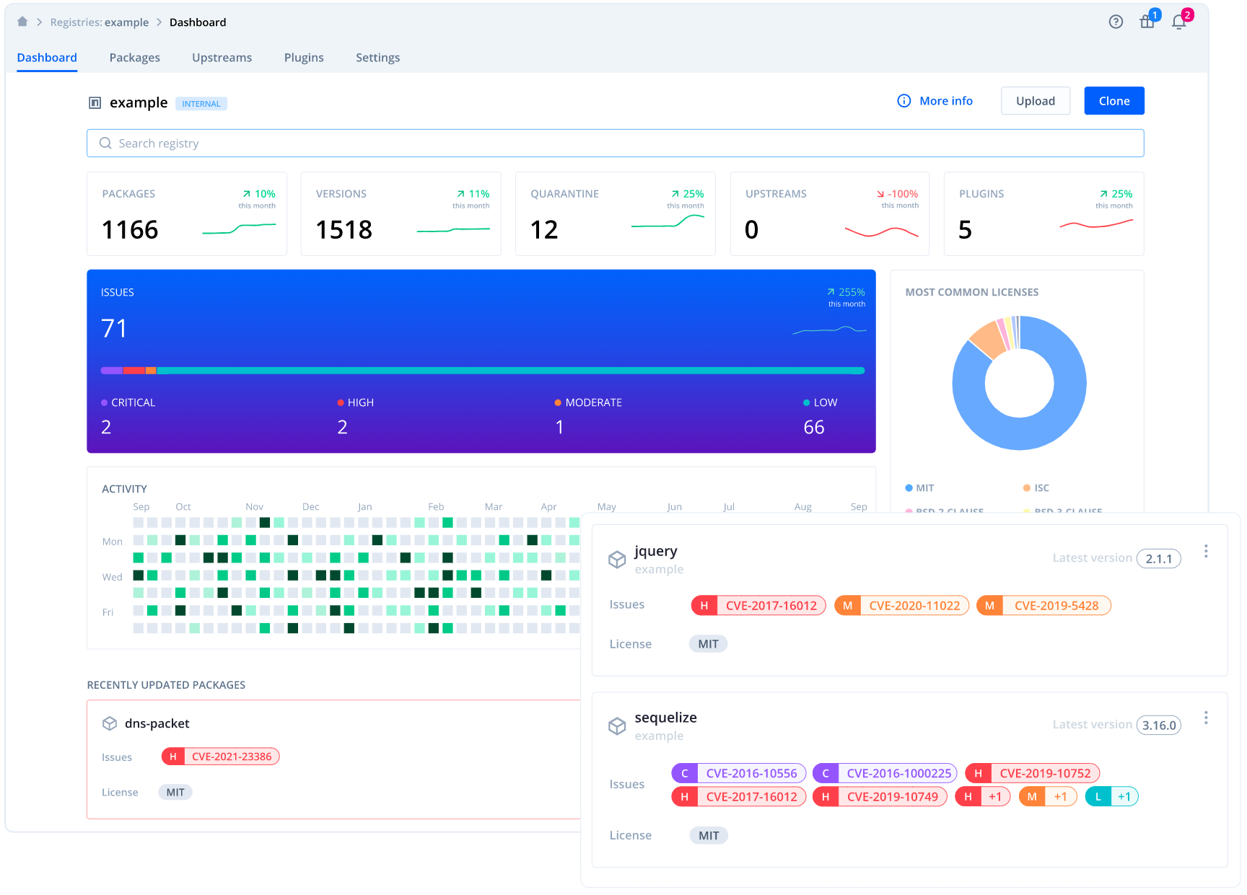Image resolution: width=1247 pixels, height=895 pixels.
Task: Expand the hidden high severity issues on sequelize
Action: click(x=983, y=796)
